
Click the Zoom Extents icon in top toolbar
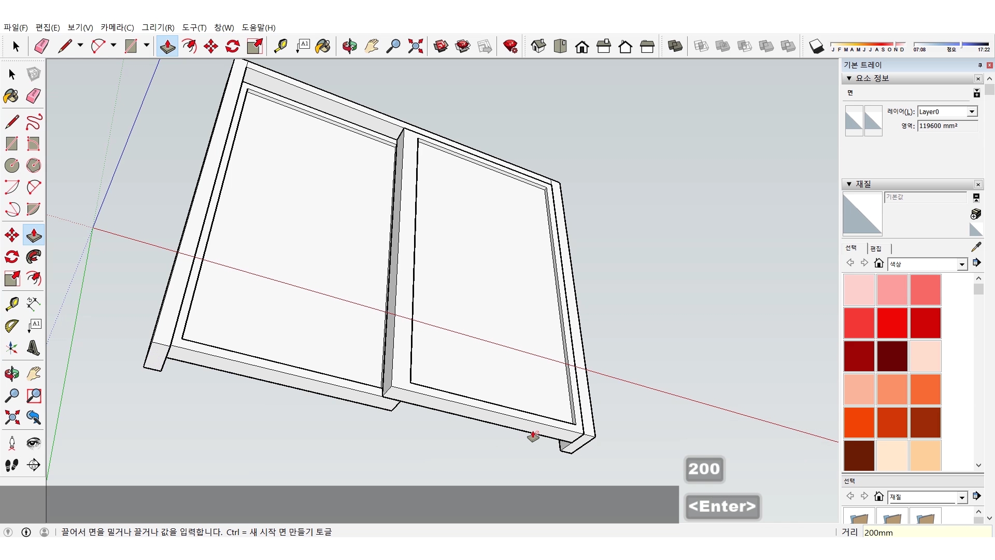tap(415, 47)
